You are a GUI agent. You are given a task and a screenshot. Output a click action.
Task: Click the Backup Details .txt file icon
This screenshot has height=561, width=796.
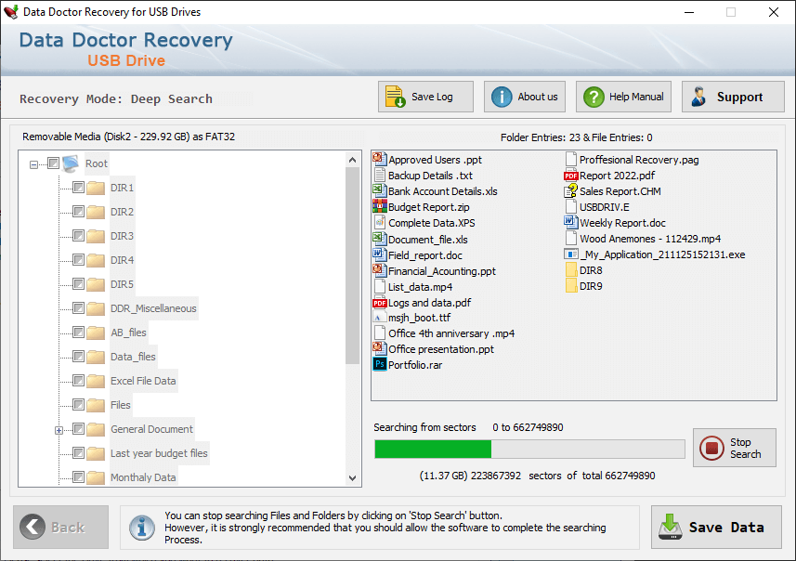click(379, 176)
